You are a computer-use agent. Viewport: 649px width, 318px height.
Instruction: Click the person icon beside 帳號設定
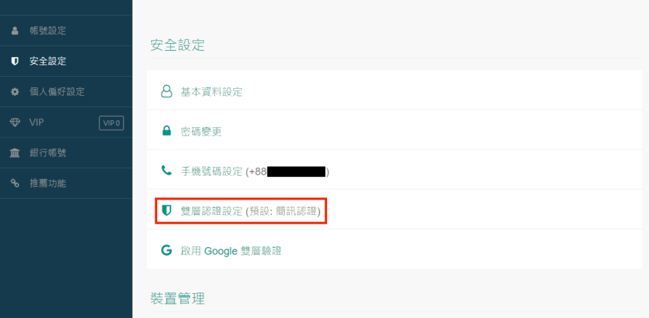coord(15,30)
